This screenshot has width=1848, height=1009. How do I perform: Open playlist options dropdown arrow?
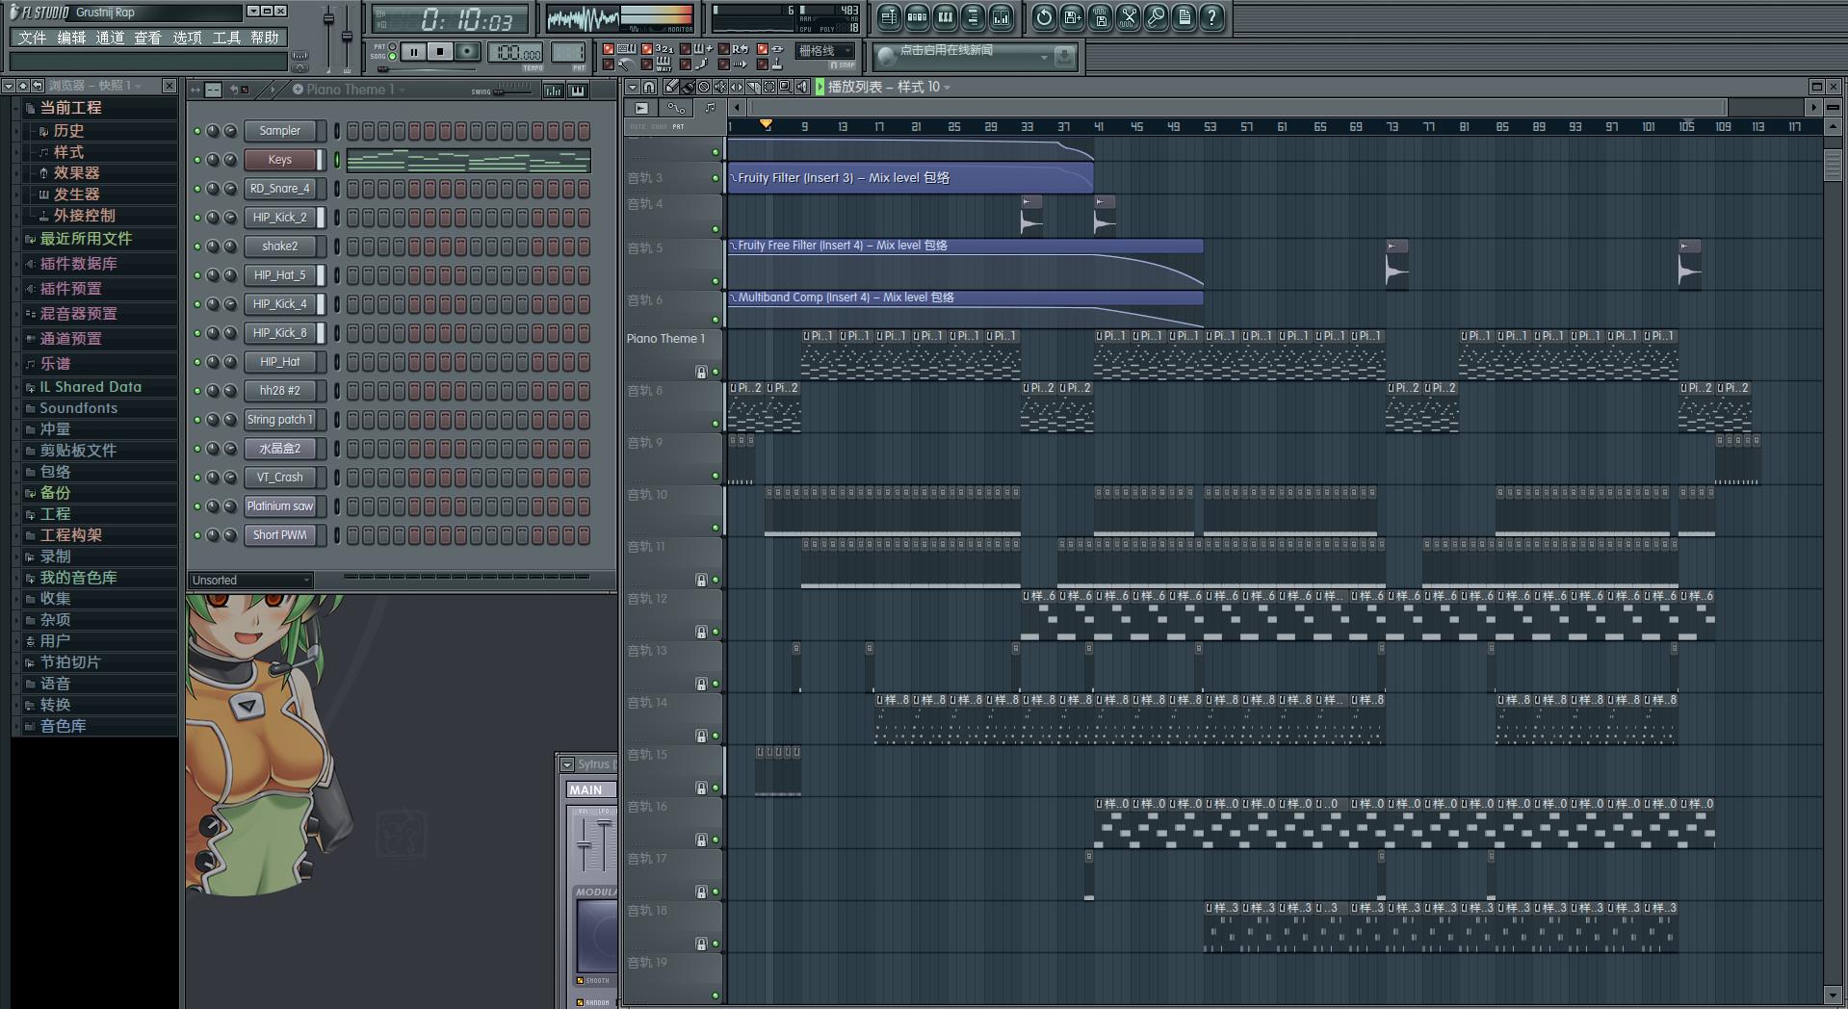click(x=633, y=87)
